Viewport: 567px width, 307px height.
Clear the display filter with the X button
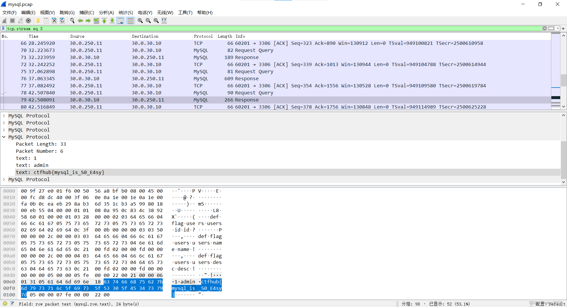pyautogui.click(x=544, y=28)
